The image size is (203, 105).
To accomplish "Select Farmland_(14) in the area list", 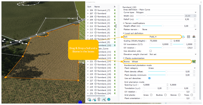I will pyautogui.click(x=104, y=61).
